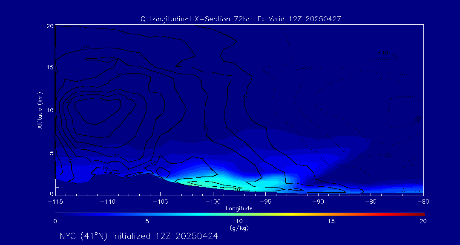Click the 5 label under the color bar
The height and width of the screenshot is (245, 460).
tap(147, 222)
